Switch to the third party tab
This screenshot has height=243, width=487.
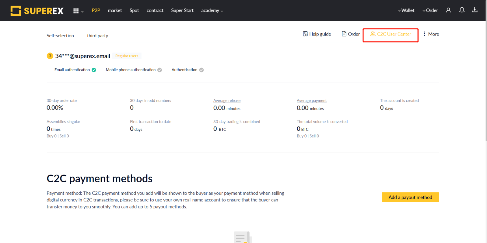point(97,35)
